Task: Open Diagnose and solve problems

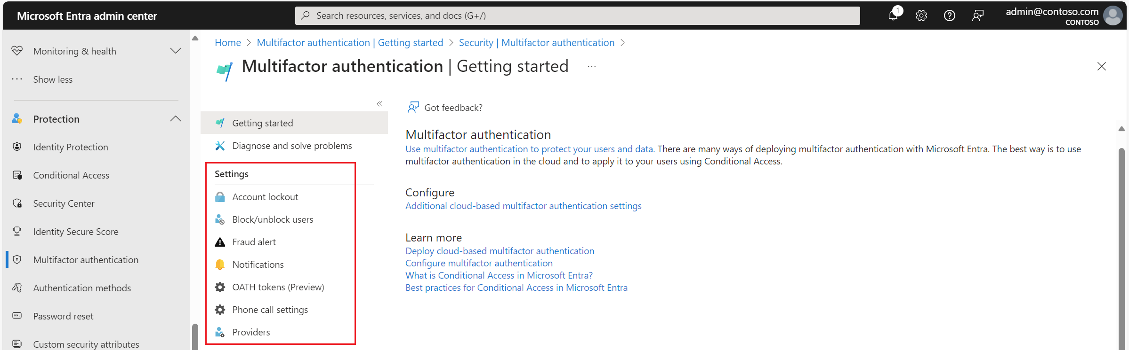Action: point(292,146)
